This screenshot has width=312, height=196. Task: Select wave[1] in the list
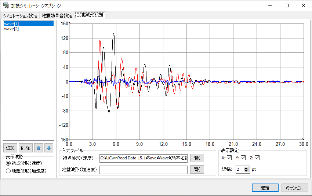tap(29, 24)
